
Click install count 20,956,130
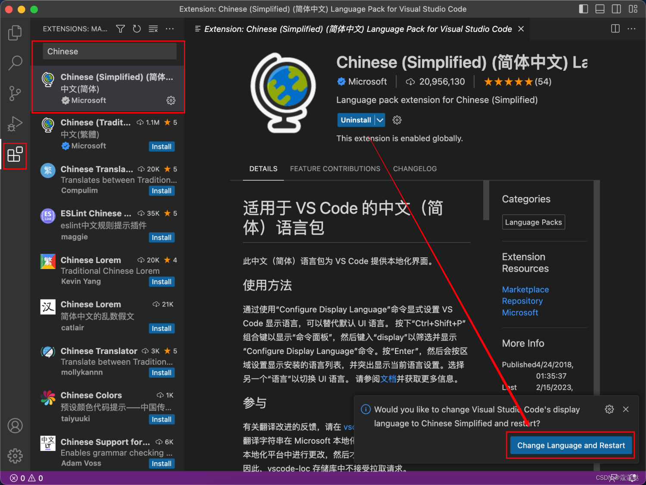pyautogui.click(x=435, y=81)
